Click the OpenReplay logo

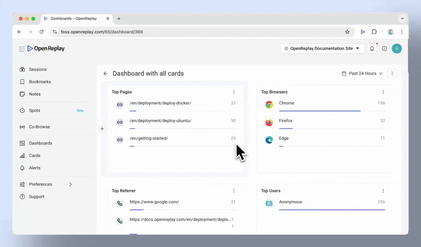coord(46,48)
